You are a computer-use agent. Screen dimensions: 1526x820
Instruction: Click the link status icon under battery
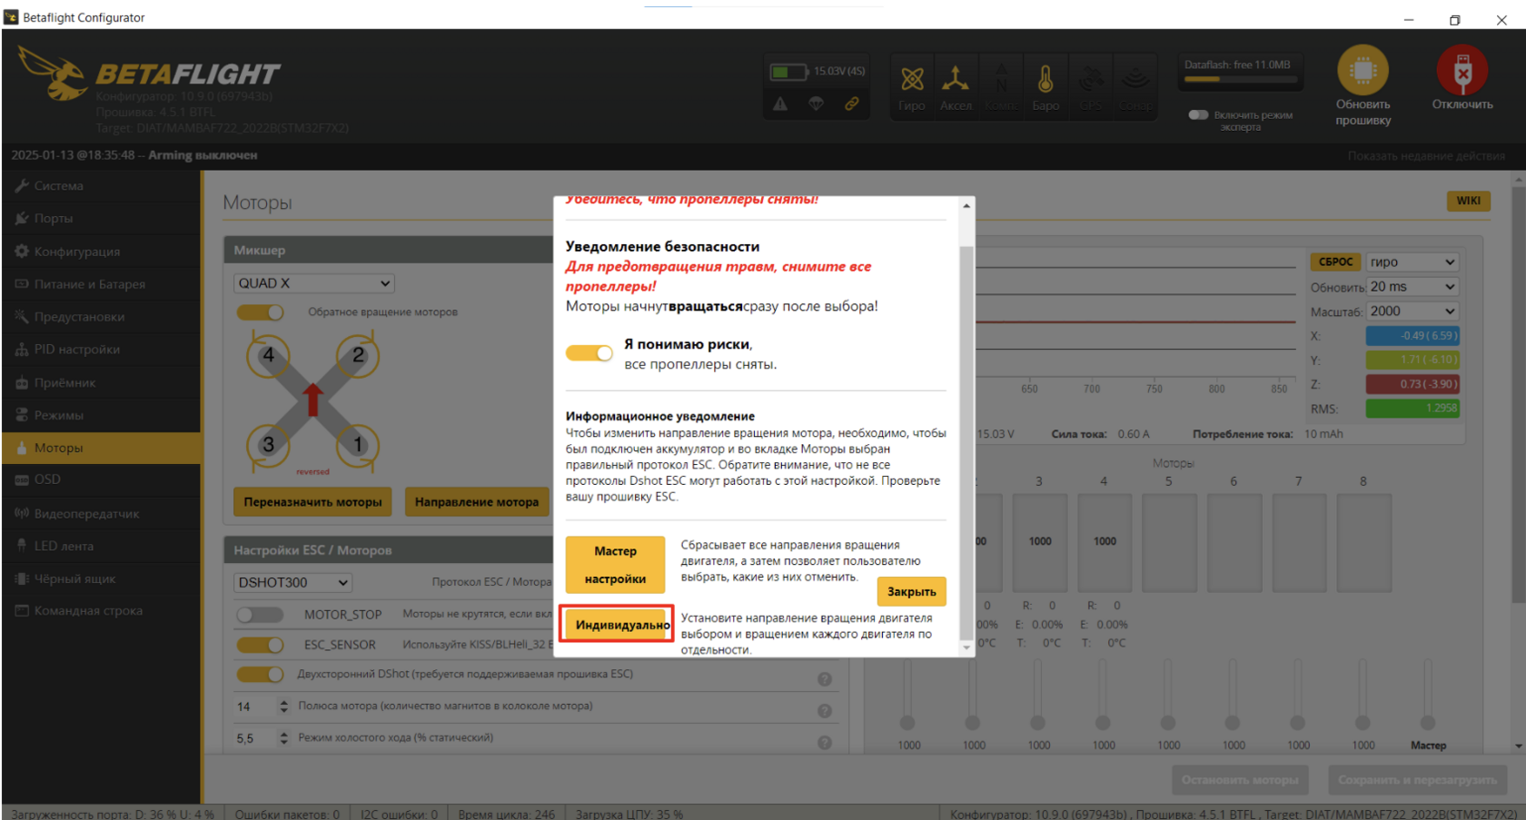(x=852, y=104)
